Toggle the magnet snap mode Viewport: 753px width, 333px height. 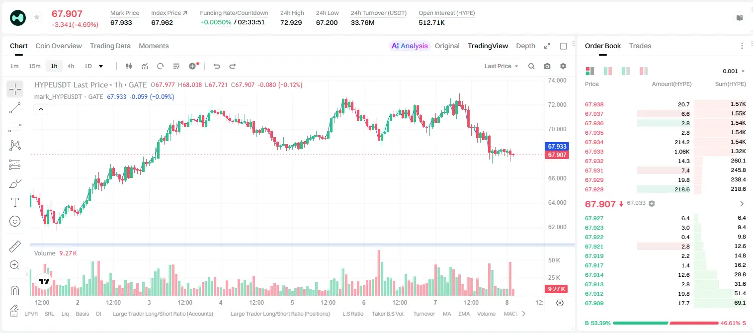pyautogui.click(x=15, y=290)
